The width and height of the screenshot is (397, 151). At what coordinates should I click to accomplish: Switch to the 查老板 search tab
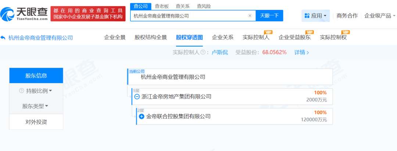coord(162,6)
